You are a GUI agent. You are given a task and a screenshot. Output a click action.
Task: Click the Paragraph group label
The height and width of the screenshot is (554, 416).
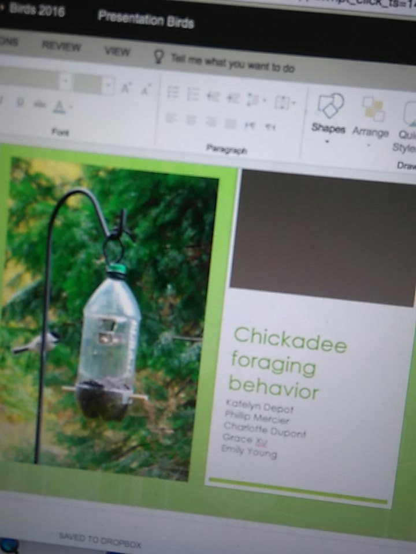click(x=226, y=148)
